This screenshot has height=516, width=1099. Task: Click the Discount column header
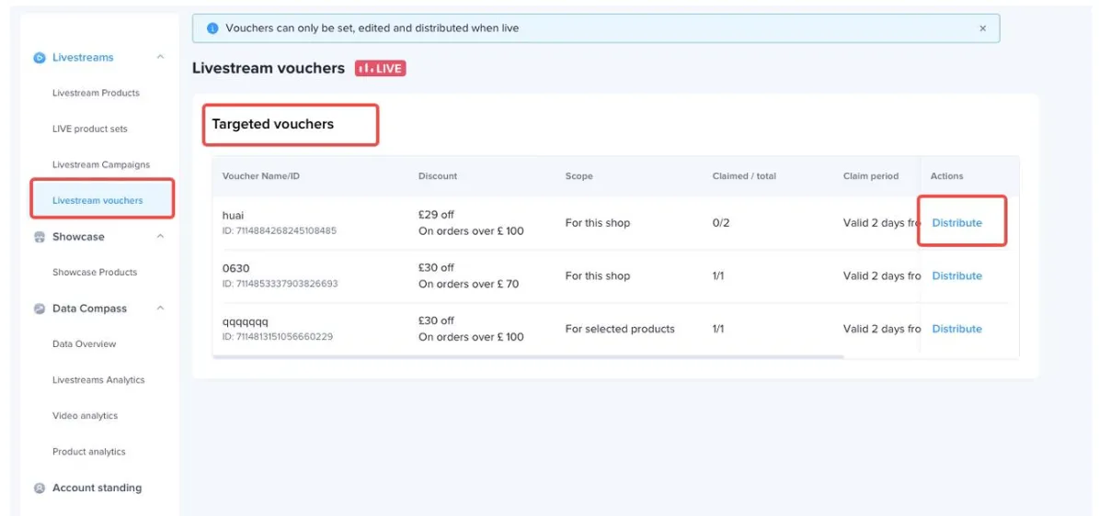438,175
